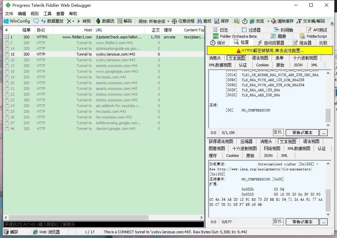Open the FiddlerScript tab
This screenshot has height=238, width=337.
tap(313, 36)
